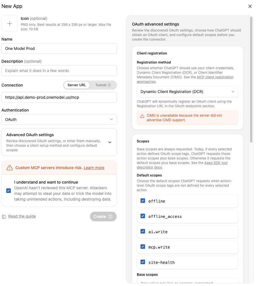Close the New App dialog with the X
Viewport: 256px width, 286px height.
click(x=250, y=6)
